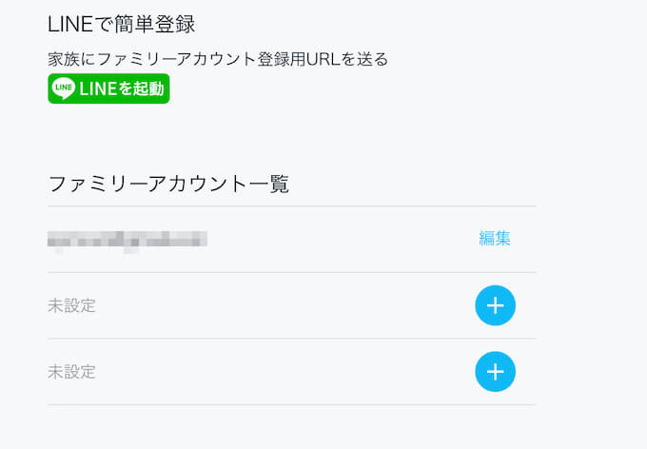The image size is (647, 449).
Task: Click the word LINE inside the green button
Action: click(x=98, y=88)
